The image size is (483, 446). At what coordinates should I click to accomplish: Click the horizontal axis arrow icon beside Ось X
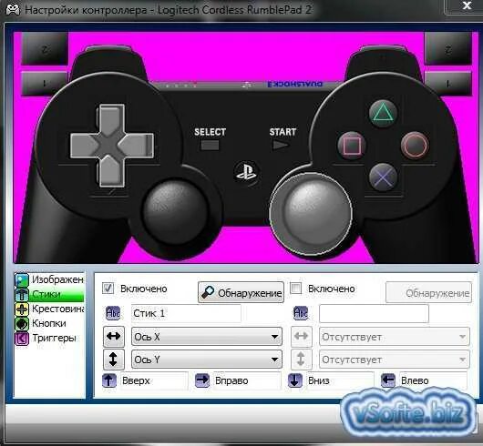(114, 336)
